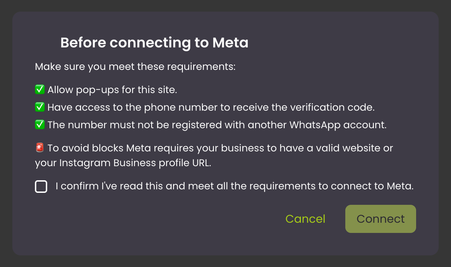
Task: Tick the checkbox to confirm meeting Meta requirements
Action: tap(41, 187)
